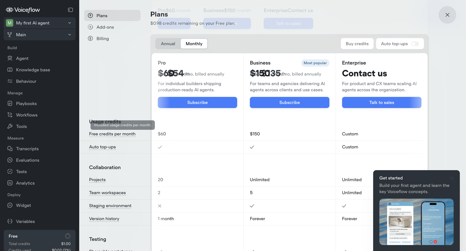Close the Plans dialog with X button
This screenshot has height=251, width=466.
point(447,15)
